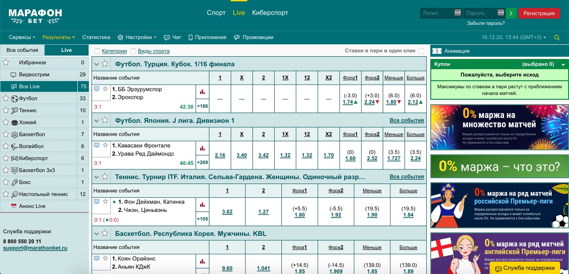569x274 pixels.
Task: Open Видеострим in the sidebar
Action: pos(44,74)
